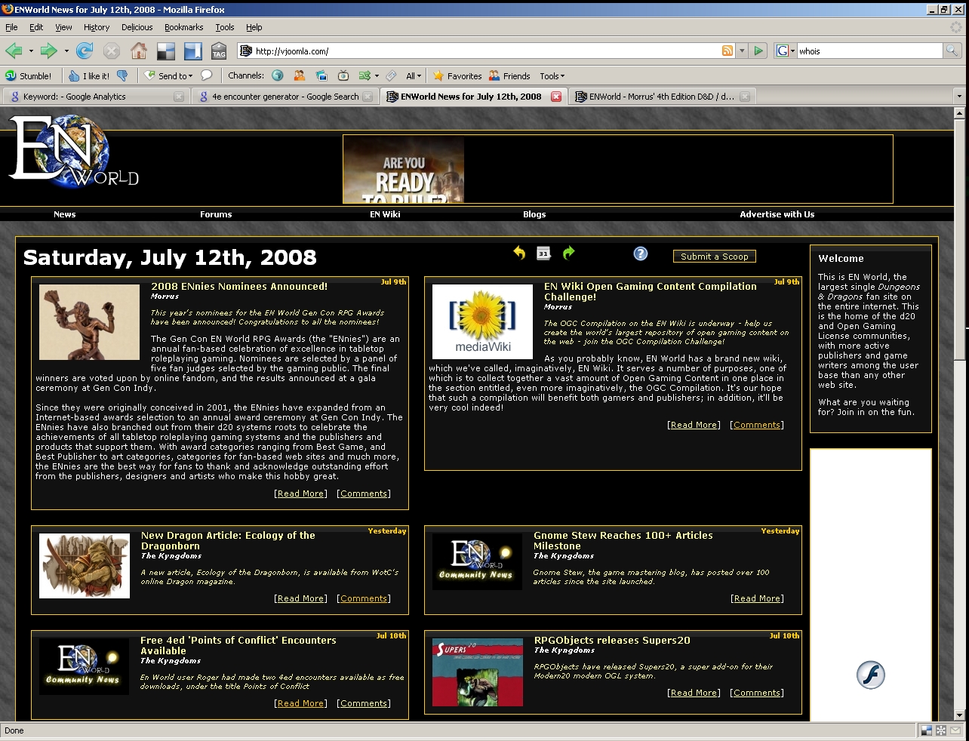Click the Forward navigation arrow

pyautogui.click(x=48, y=51)
